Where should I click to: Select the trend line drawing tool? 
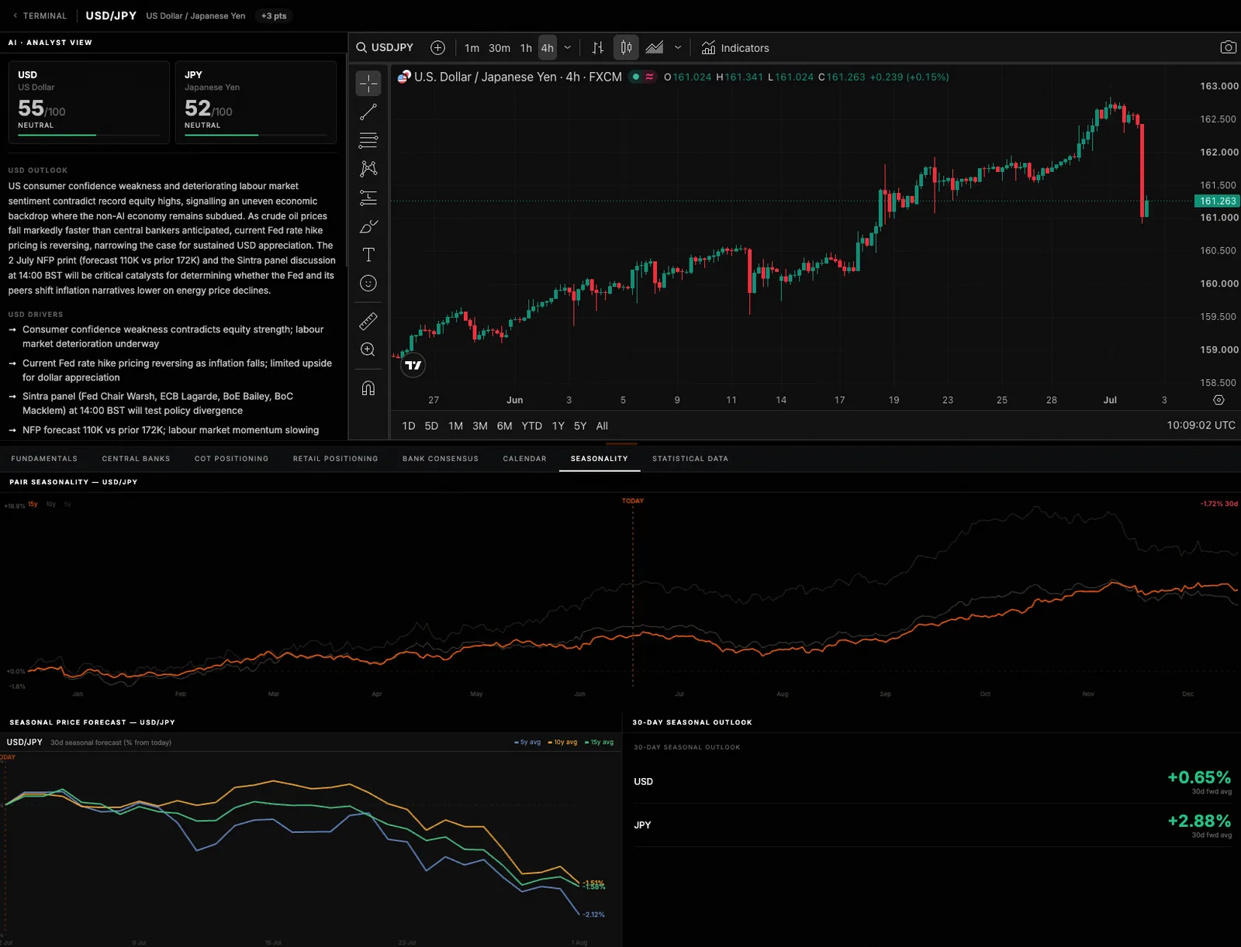368,112
